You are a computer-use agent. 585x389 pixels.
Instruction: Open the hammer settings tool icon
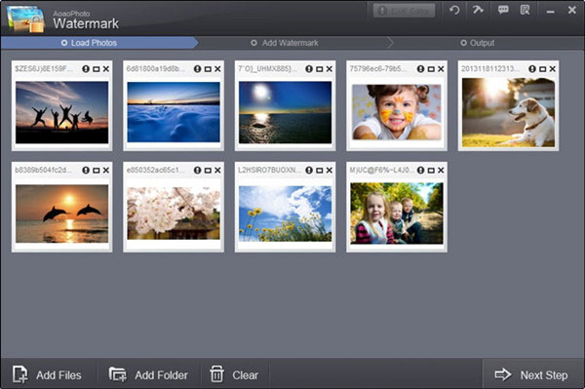point(478,10)
